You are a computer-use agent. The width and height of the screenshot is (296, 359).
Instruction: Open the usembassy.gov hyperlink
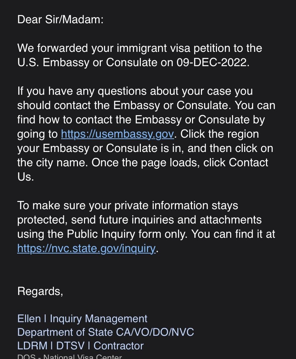coord(117,134)
